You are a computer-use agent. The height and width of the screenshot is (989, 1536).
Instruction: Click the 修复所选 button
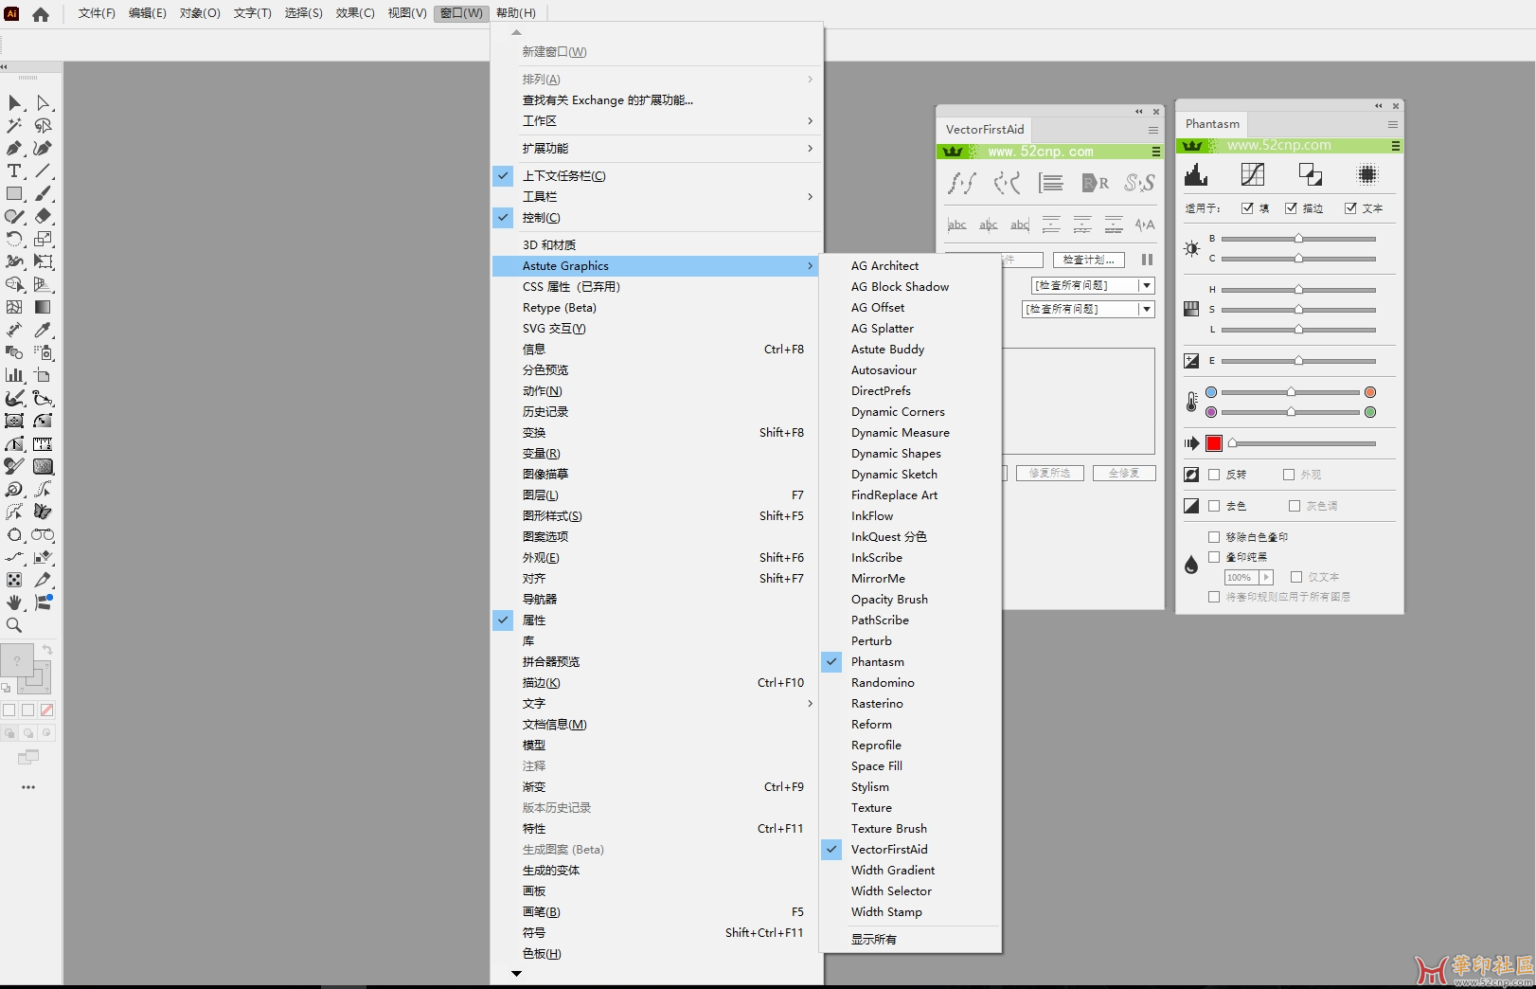[1049, 473]
